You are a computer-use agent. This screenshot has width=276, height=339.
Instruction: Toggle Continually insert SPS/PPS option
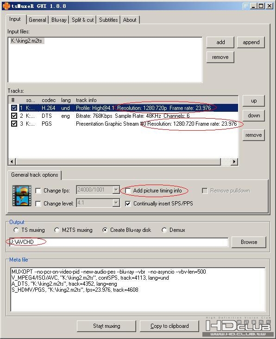click(x=128, y=204)
